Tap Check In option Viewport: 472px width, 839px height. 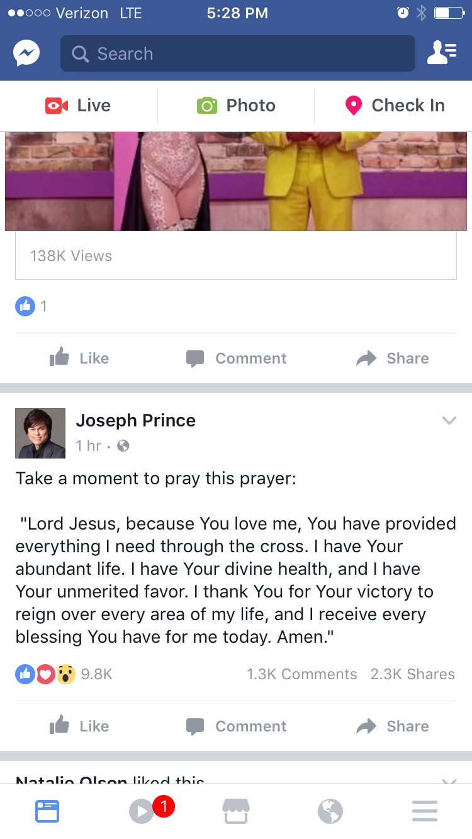click(x=395, y=106)
